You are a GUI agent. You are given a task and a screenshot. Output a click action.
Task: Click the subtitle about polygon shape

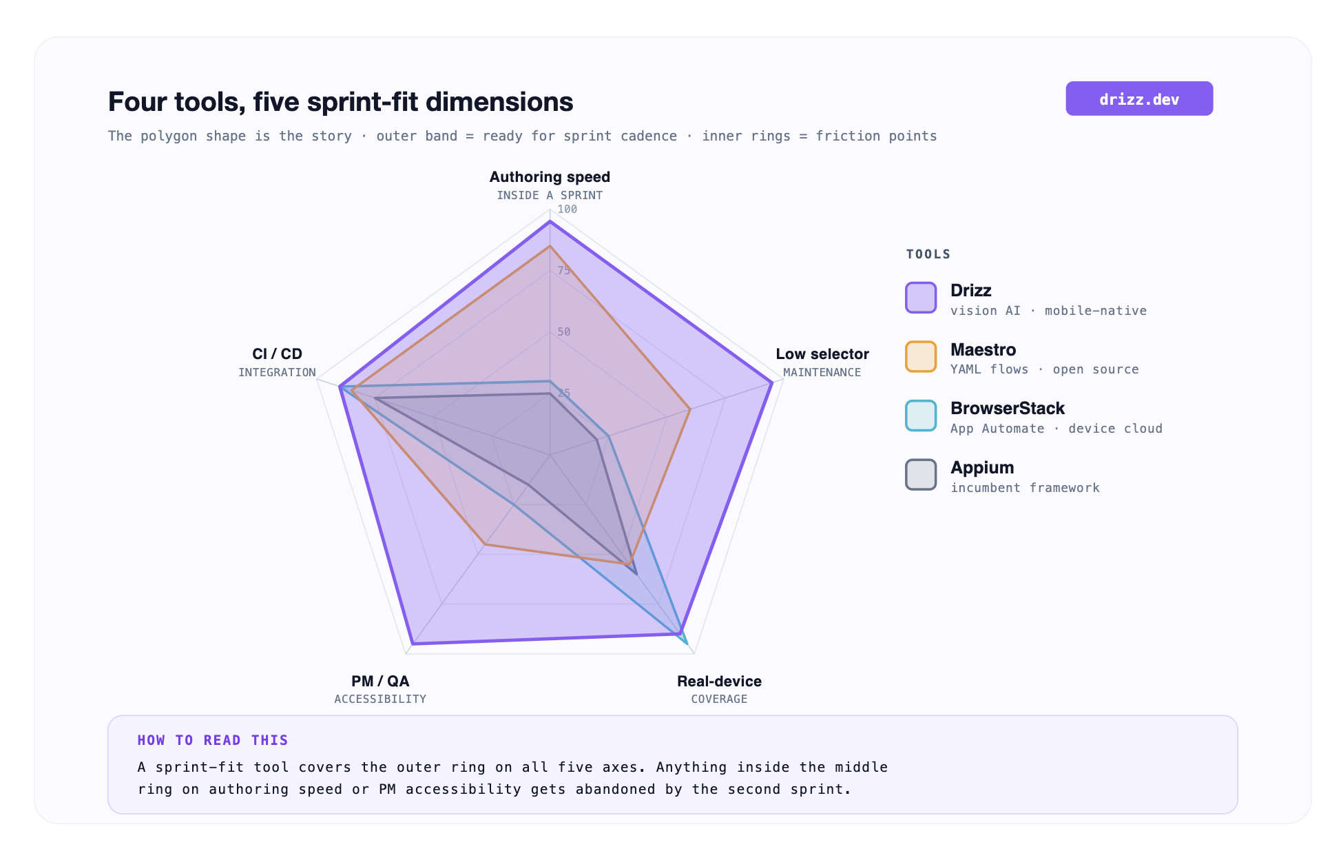(x=522, y=136)
